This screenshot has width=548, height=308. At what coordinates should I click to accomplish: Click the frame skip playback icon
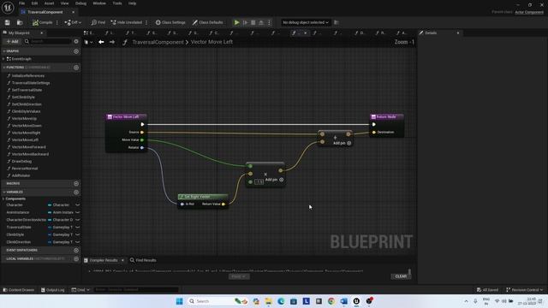pos(246,22)
